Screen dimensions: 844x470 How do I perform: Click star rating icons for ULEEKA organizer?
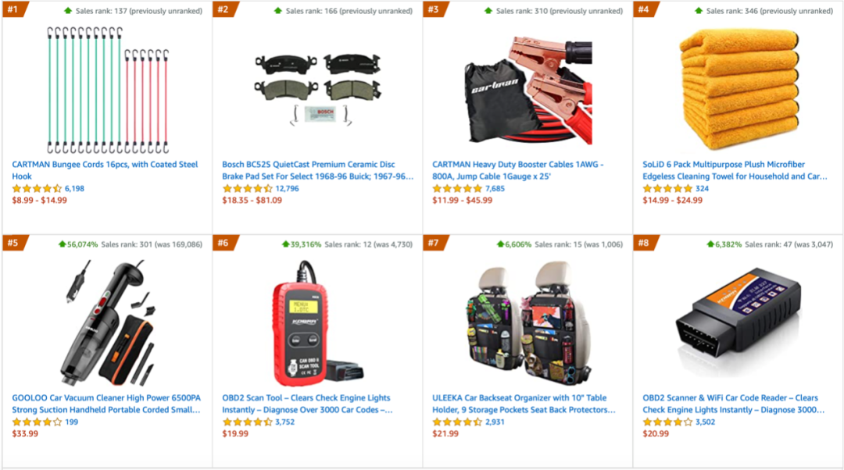coord(457,422)
